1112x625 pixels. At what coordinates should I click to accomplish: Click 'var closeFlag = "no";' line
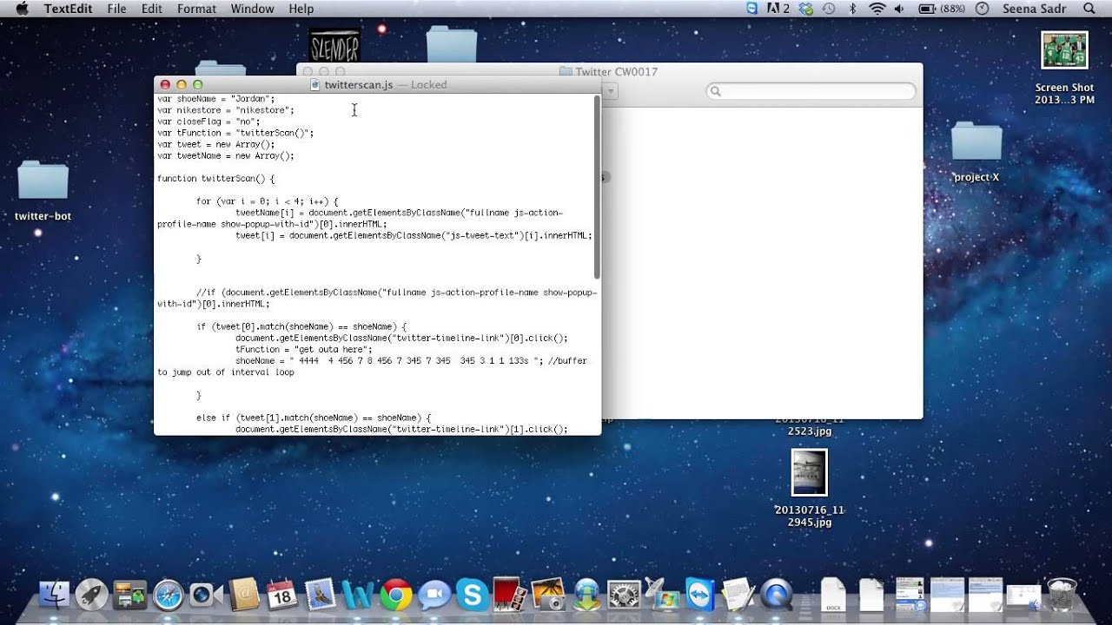click(208, 122)
